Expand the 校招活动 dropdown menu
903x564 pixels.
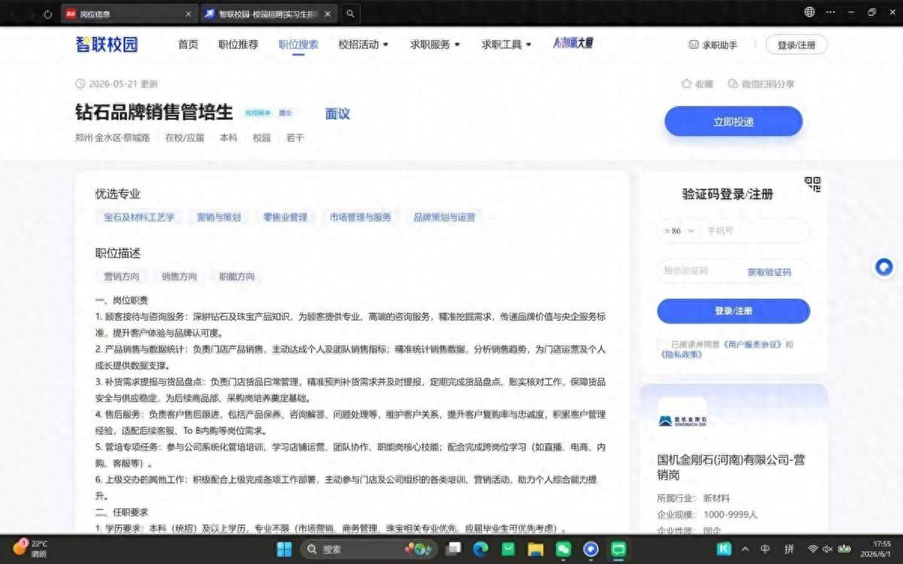pyautogui.click(x=363, y=44)
